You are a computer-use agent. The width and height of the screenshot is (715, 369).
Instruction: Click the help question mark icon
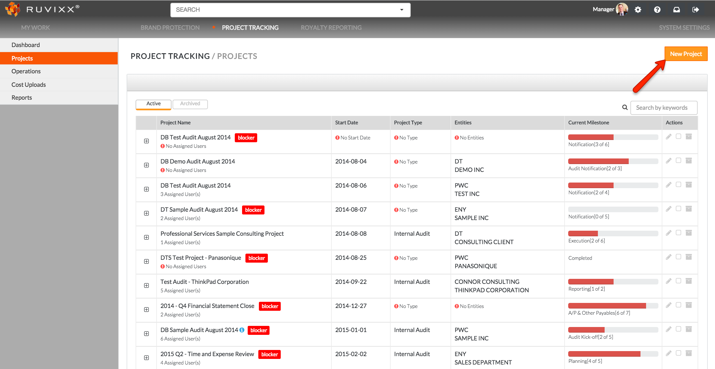(x=657, y=10)
